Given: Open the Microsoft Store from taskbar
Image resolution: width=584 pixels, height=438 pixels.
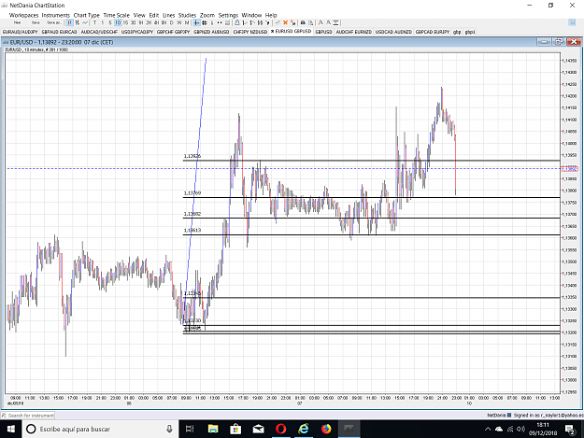Looking at the screenshot, I should (x=235, y=429).
